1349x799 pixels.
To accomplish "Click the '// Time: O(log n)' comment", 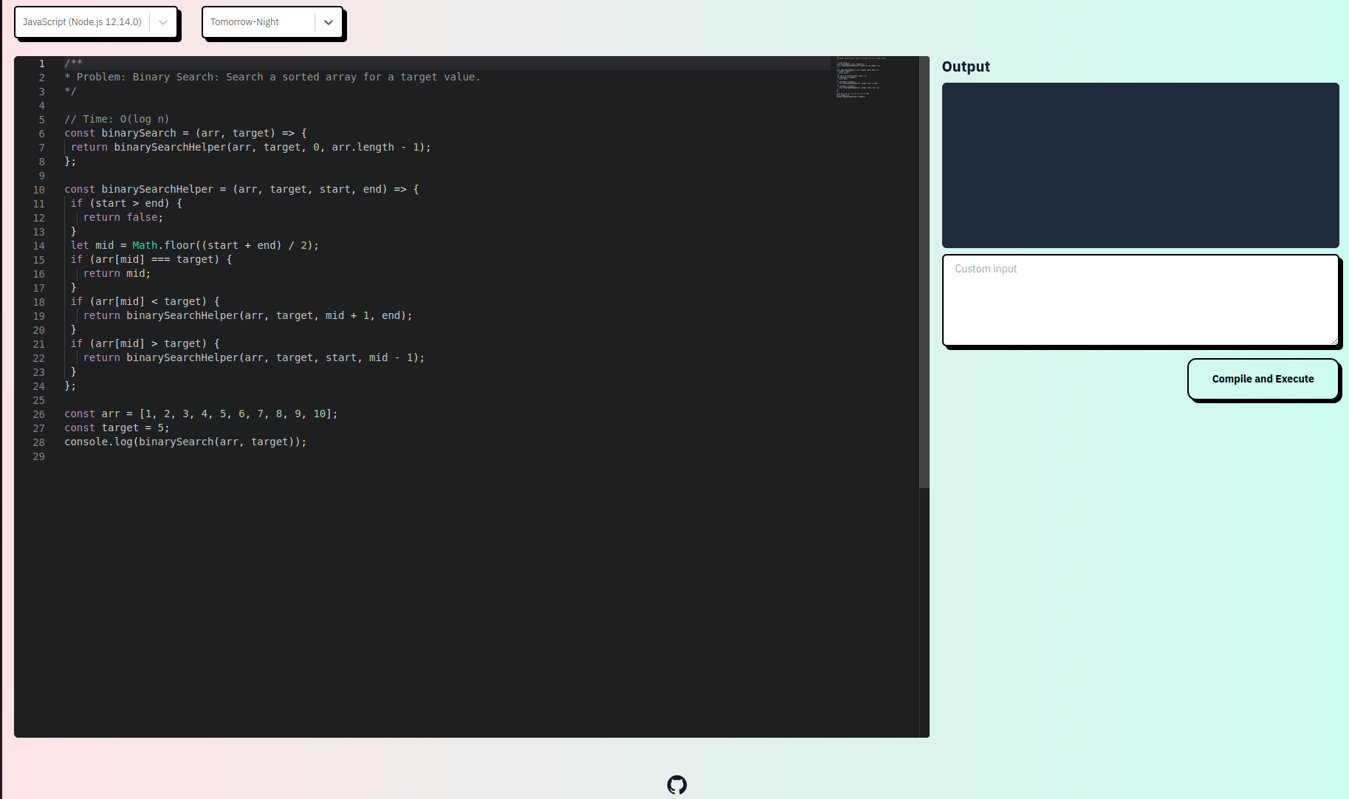I will pos(117,119).
